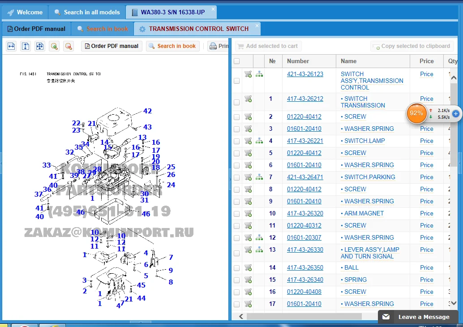Open the Leave a Message chat
This screenshot has width=463, height=327.
418,317
